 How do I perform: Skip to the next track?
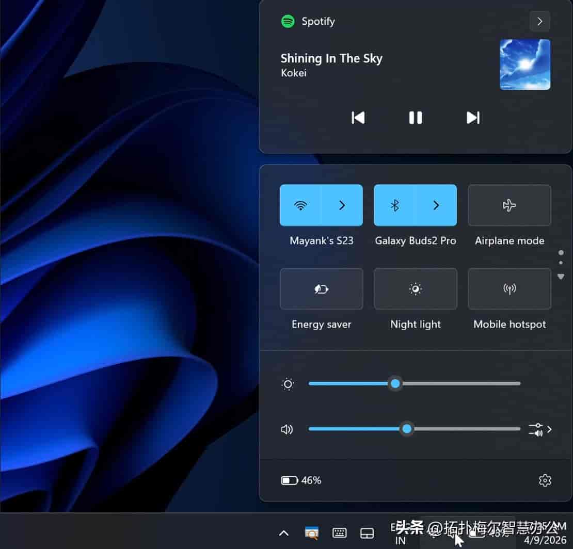pos(473,118)
